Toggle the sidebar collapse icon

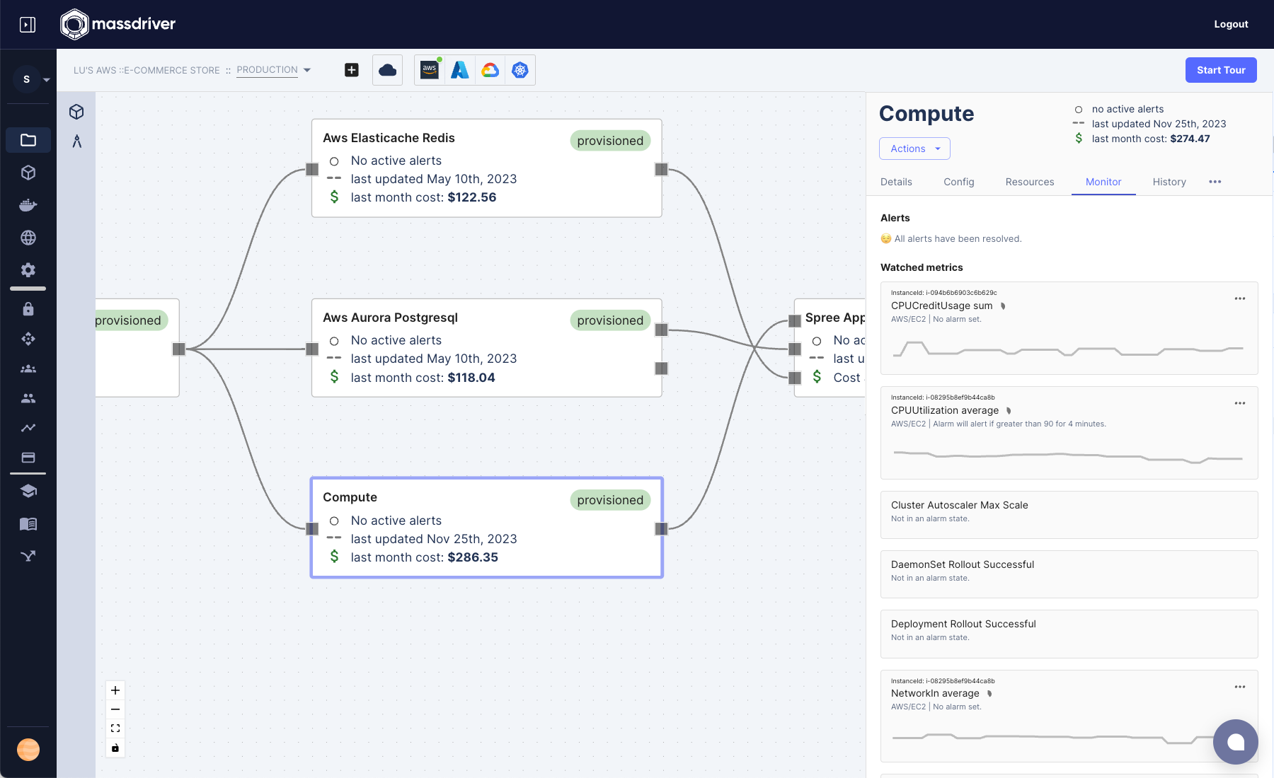click(28, 25)
